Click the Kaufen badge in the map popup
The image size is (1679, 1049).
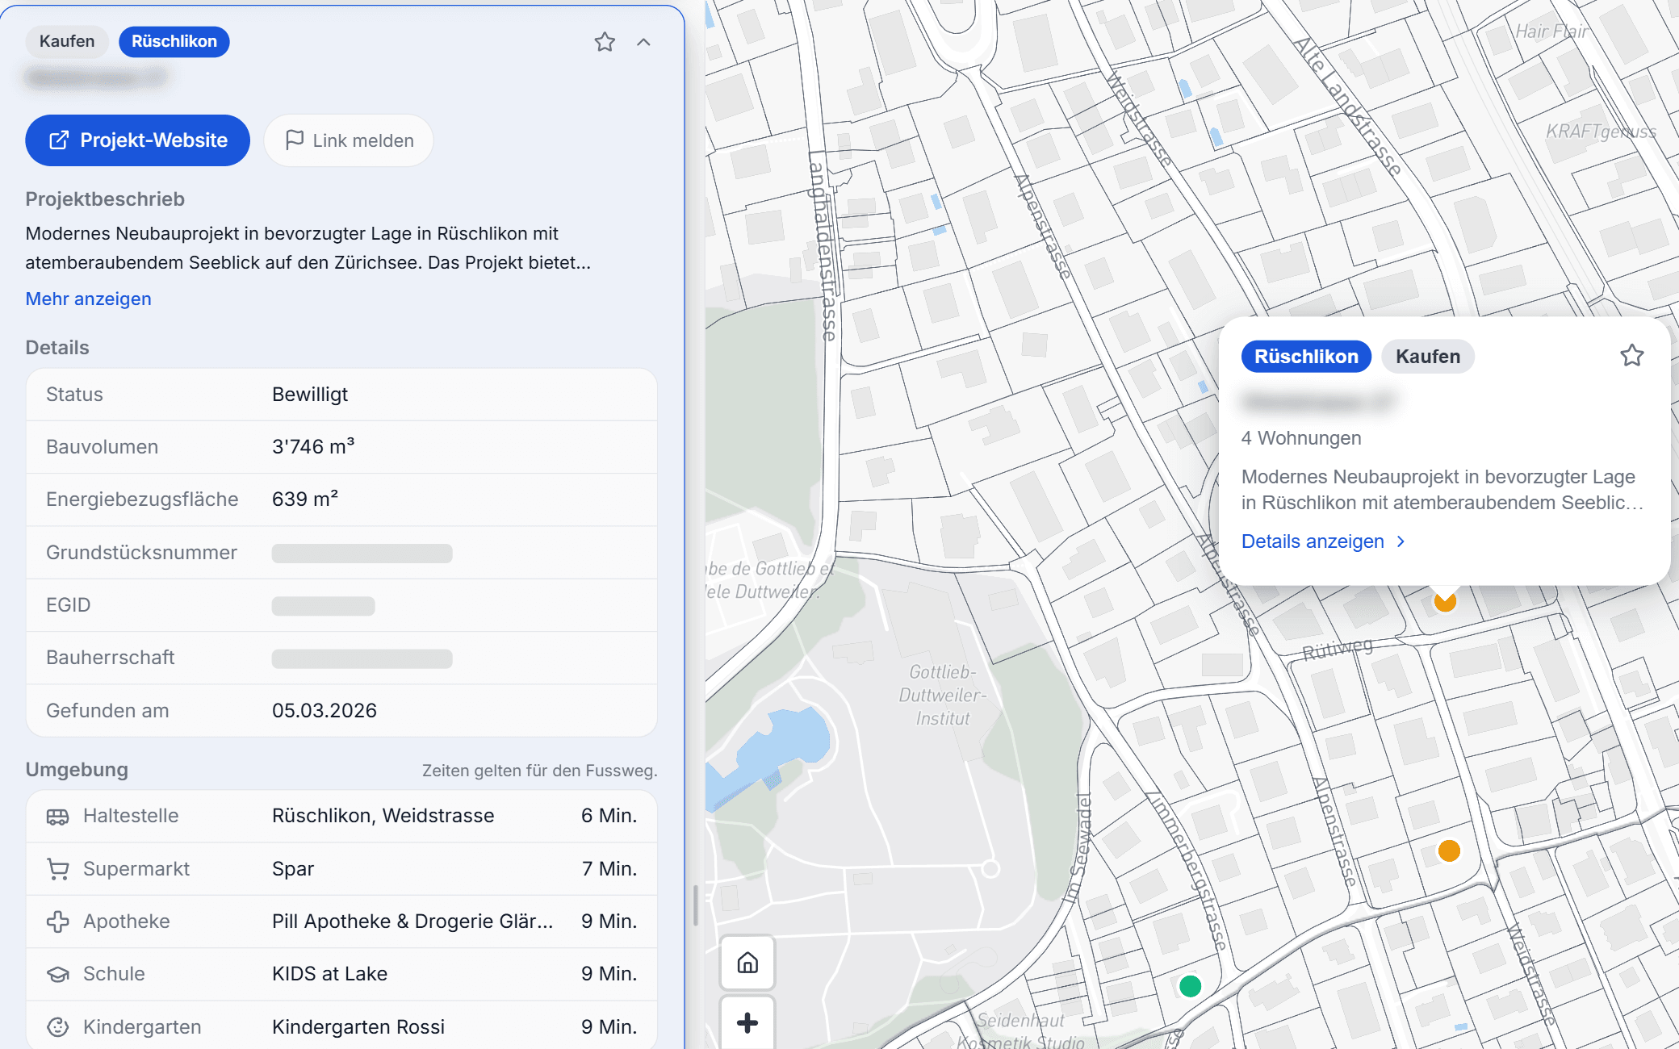tap(1428, 357)
